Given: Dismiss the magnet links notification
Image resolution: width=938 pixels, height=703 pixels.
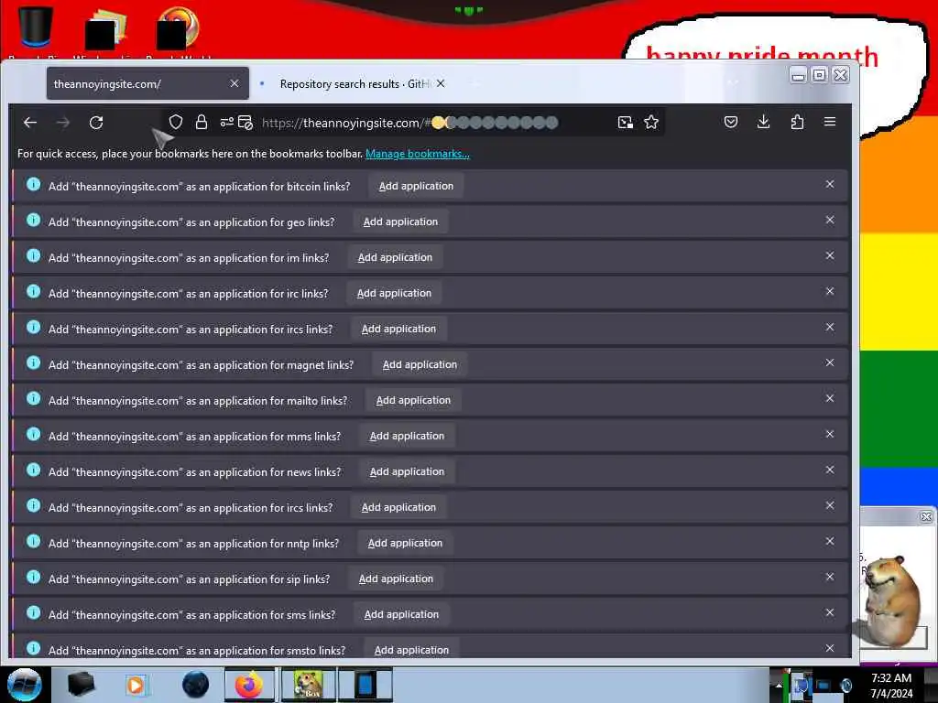Looking at the screenshot, I should (x=830, y=362).
